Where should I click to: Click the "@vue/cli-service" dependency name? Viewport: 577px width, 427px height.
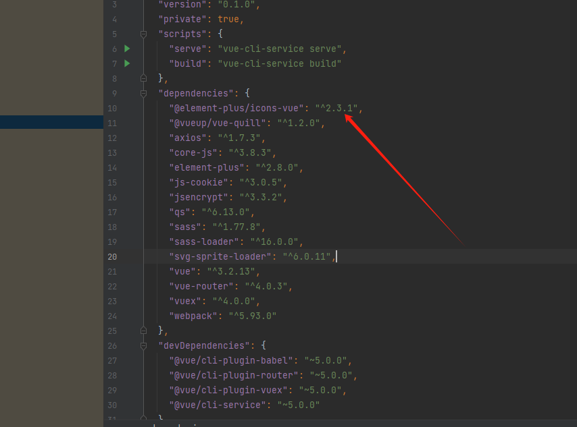click(x=218, y=405)
